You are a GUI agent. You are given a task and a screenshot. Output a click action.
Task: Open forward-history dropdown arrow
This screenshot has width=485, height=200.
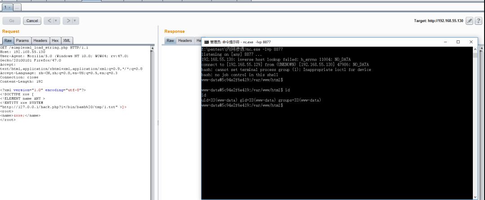click(75, 21)
